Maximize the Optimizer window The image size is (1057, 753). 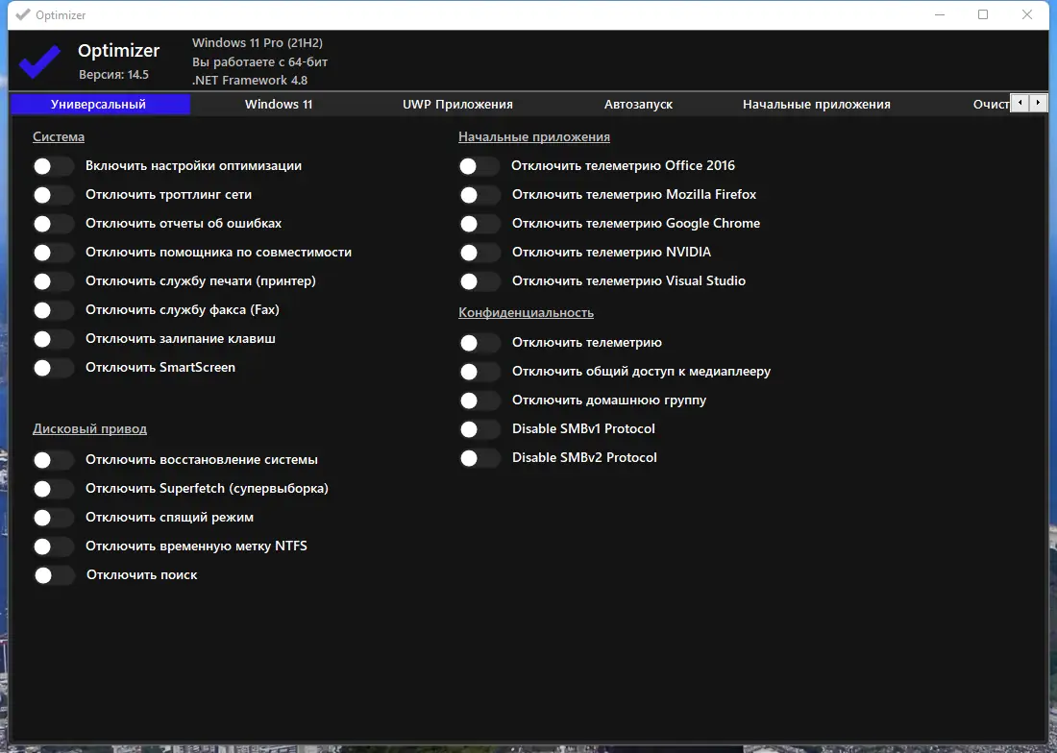(983, 14)
